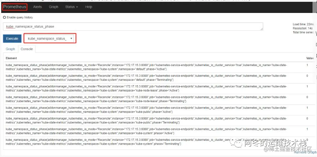Viewport: 317px width, 157px height.
Task: Expand the Status dropdown menu
Action: 72,7
